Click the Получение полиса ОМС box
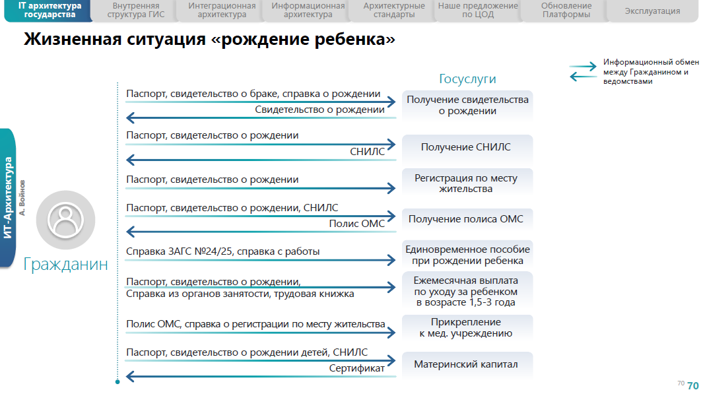This screenshot has width=703, height=394. [x=467, y=219]
